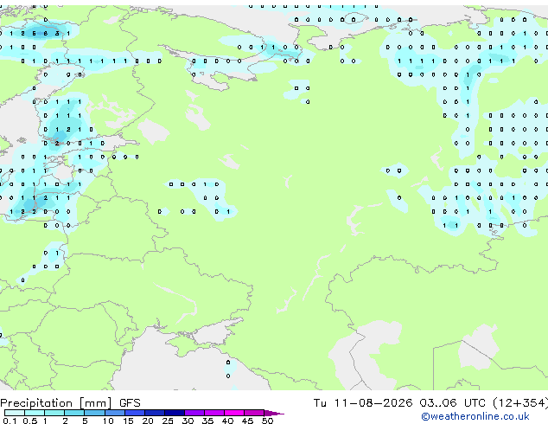Click the '45' legend scale label
This screenshot has height=424, width=548.
click(x=248, y=421)
